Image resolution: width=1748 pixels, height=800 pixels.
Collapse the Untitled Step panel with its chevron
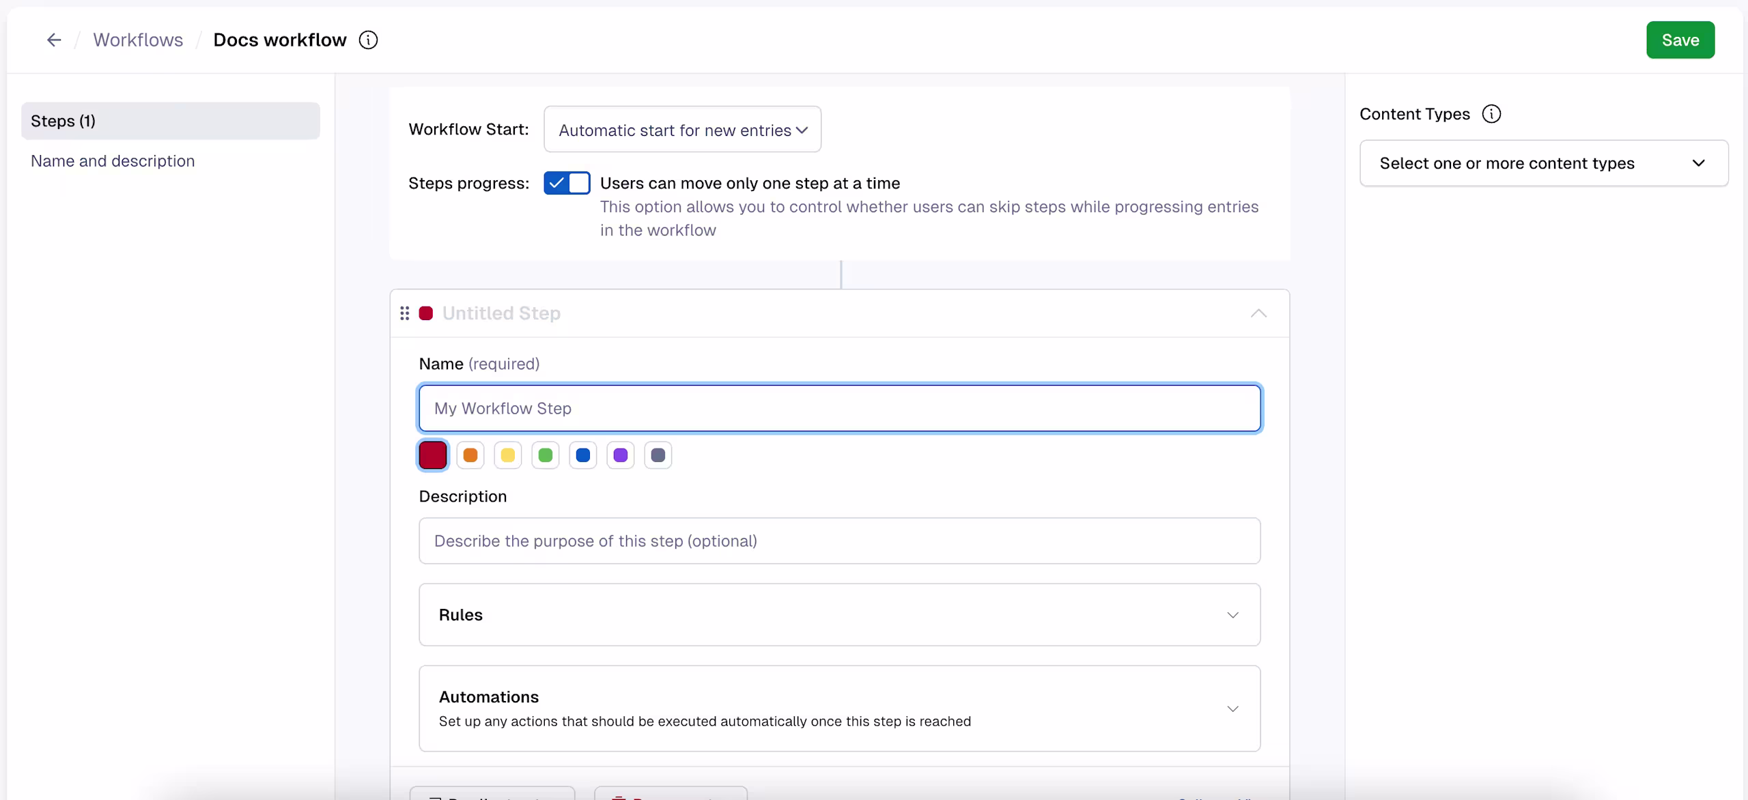click(1258, 313)
